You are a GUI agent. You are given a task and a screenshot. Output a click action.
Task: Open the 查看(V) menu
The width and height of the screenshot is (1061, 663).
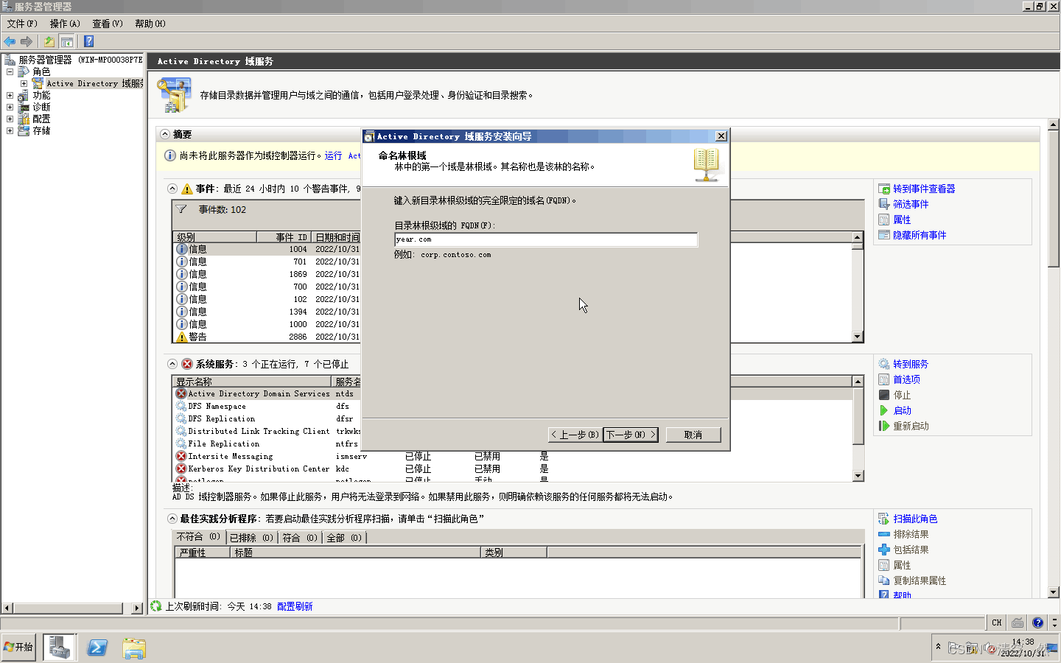click(108, 24)
